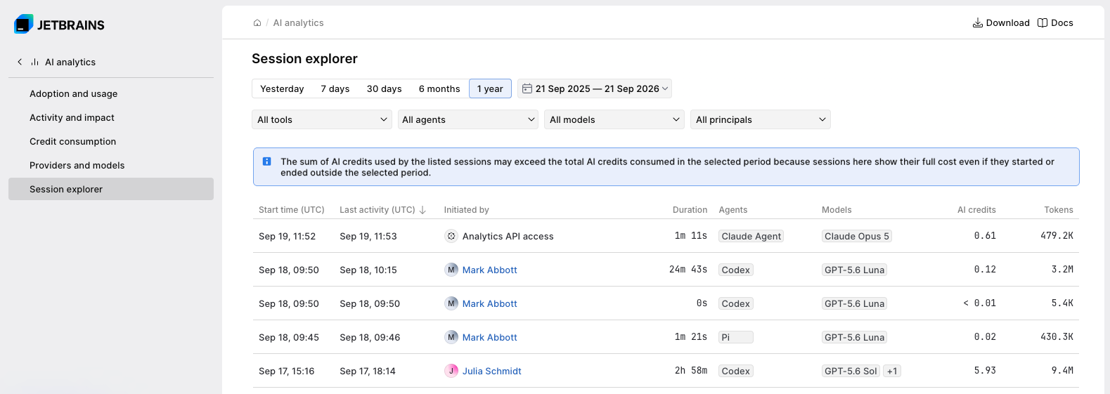Open Mark Abbott link in Sep 18, 09:46 row

(x=490, y=337)
